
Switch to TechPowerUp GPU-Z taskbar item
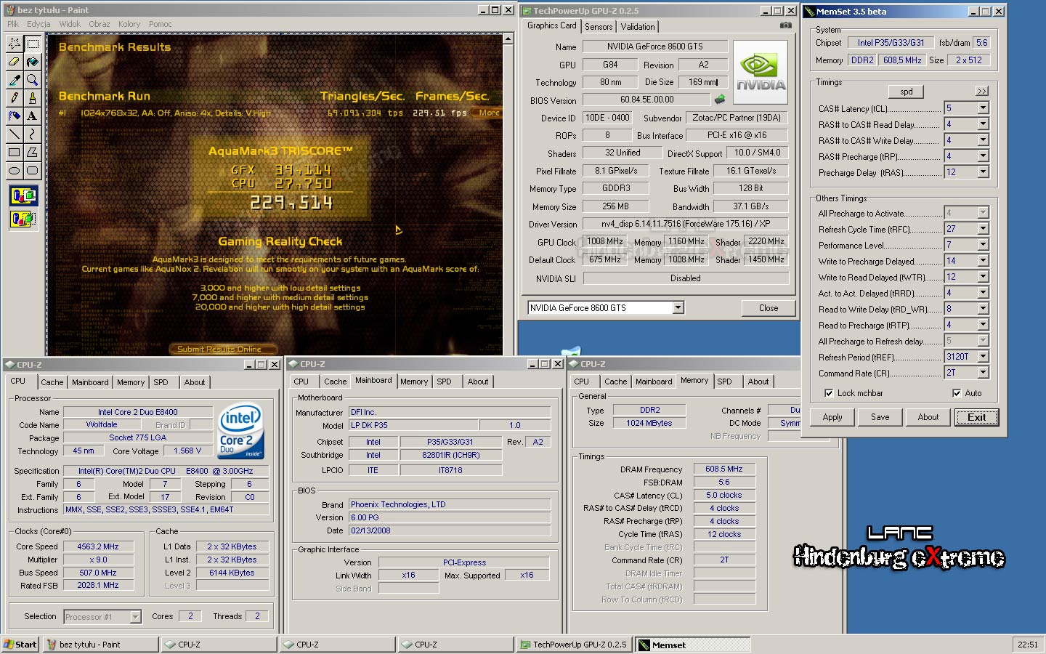click(x=575, y=645)
